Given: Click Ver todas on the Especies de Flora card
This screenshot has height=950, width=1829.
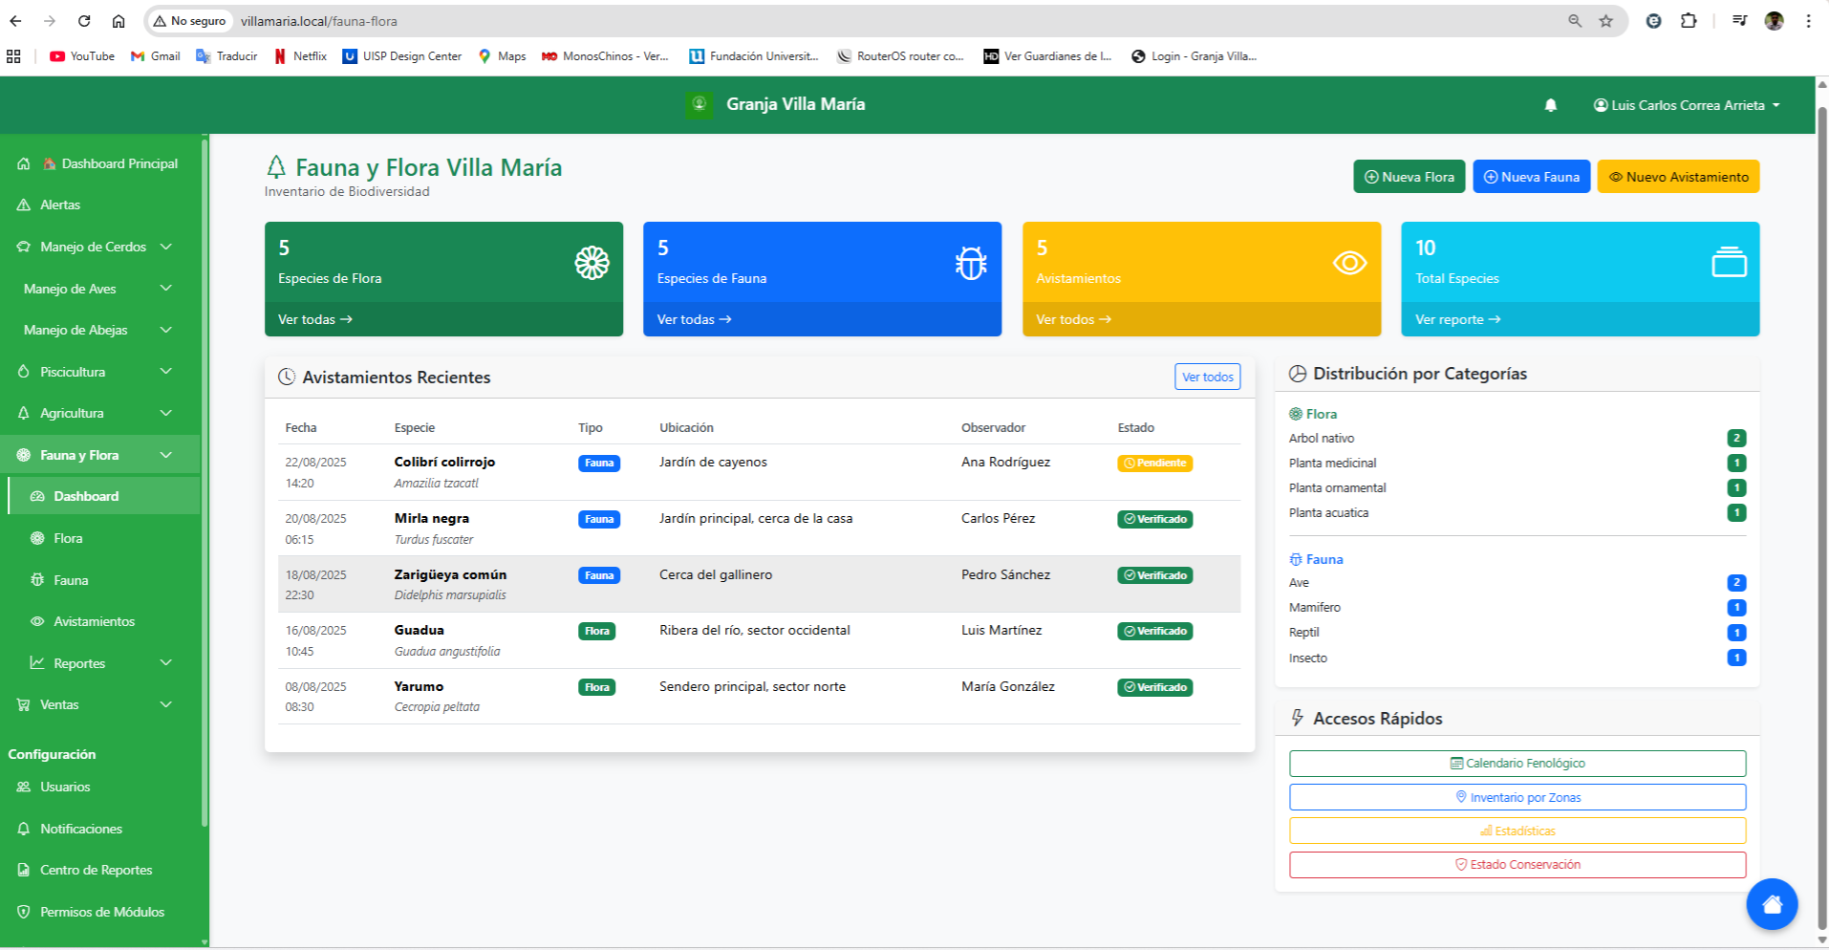Looking at the screenshot, I should (315, 318).
